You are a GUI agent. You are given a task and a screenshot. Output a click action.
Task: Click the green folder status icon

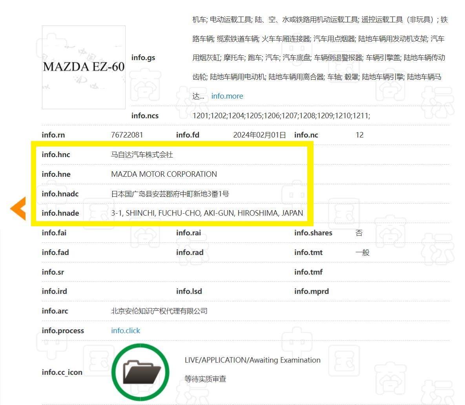click(x=140, y=372)
